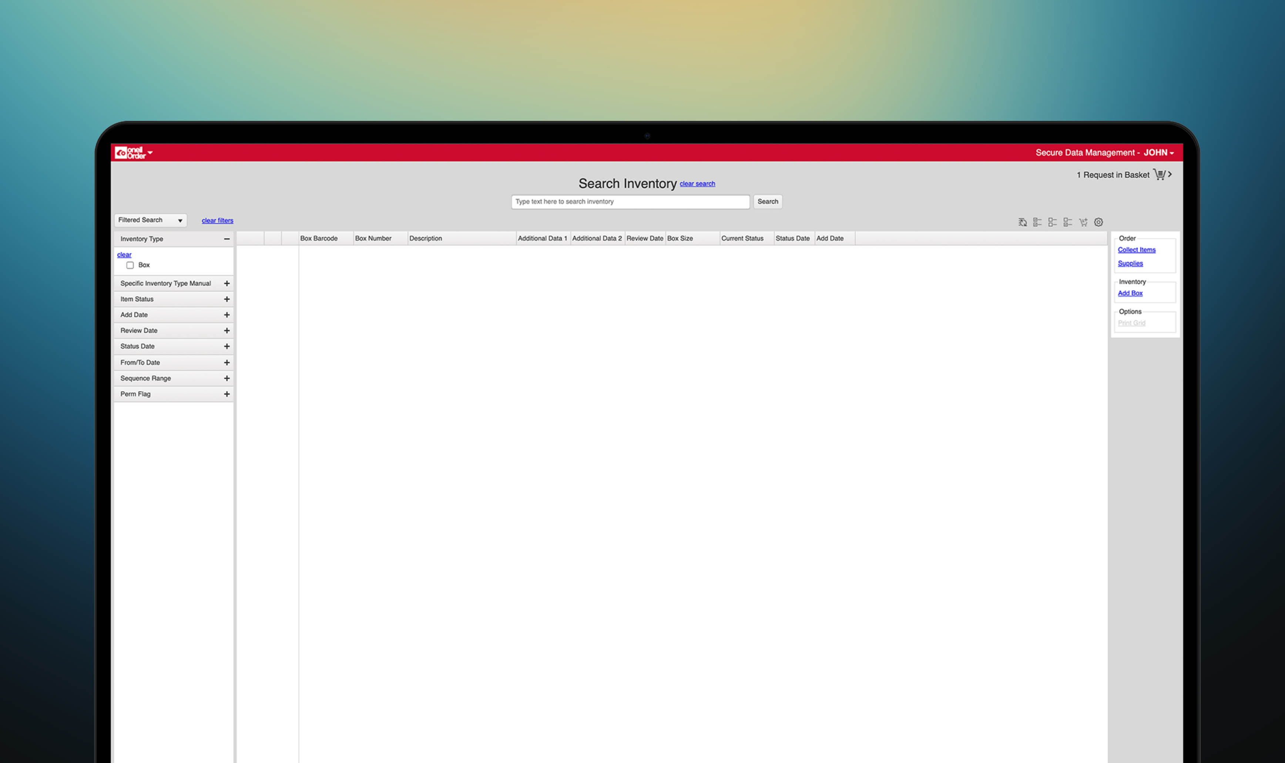Click the Collect Items link

[1136, 250]
